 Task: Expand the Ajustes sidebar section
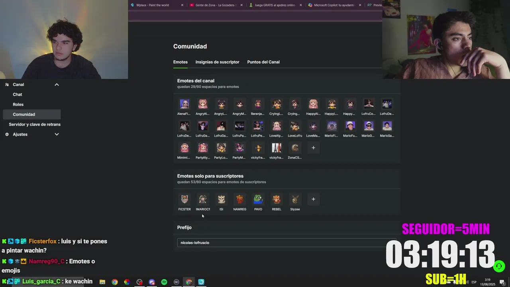57,134
